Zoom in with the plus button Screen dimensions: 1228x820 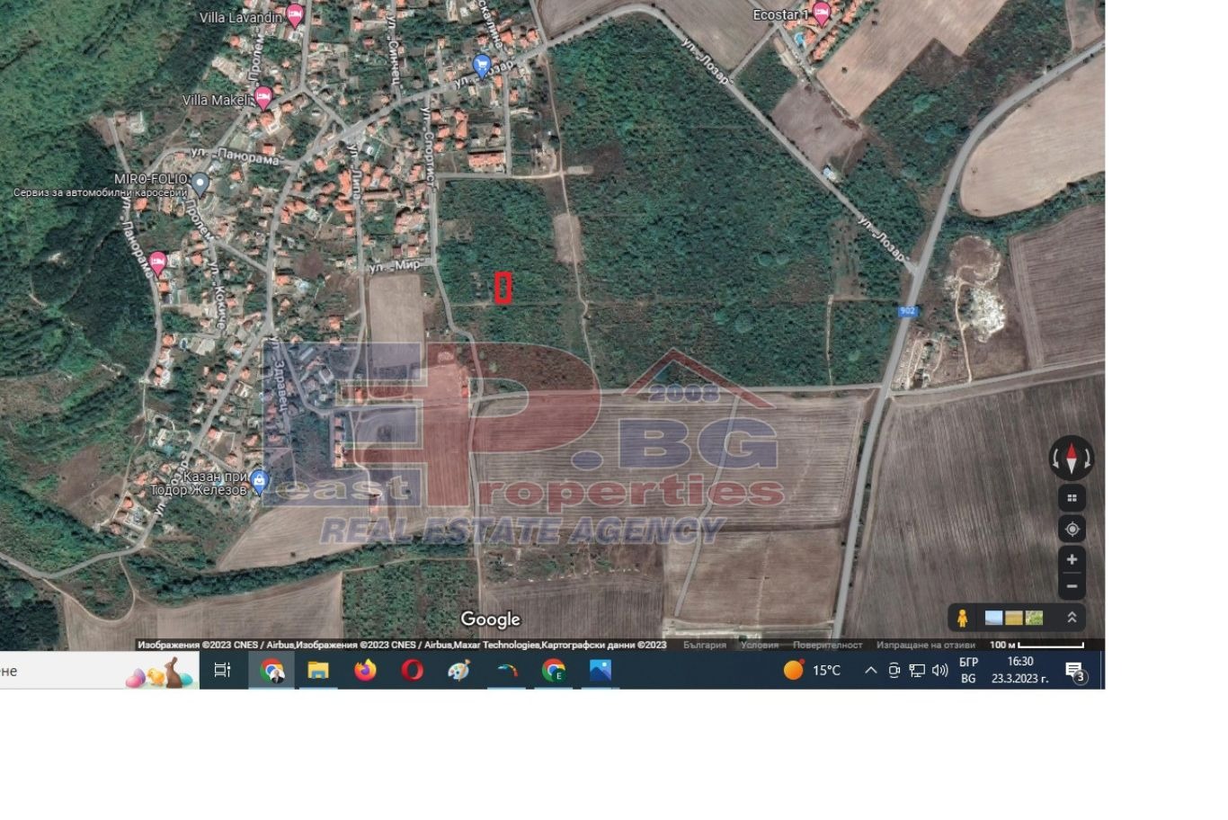(1071, 559)
